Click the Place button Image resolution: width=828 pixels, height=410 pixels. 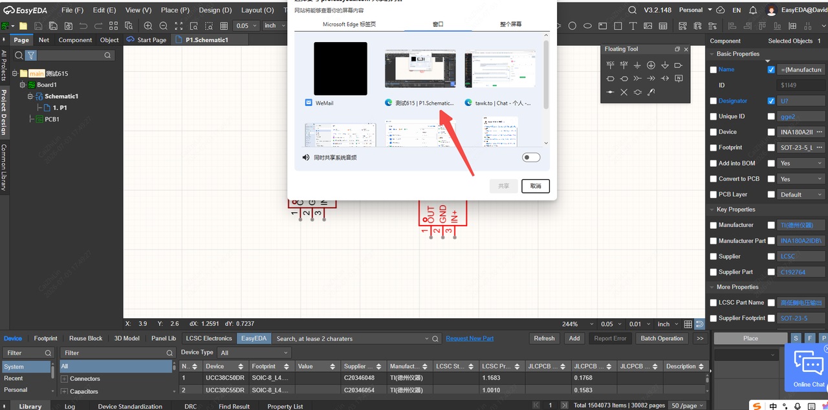[x=750, y=338]
